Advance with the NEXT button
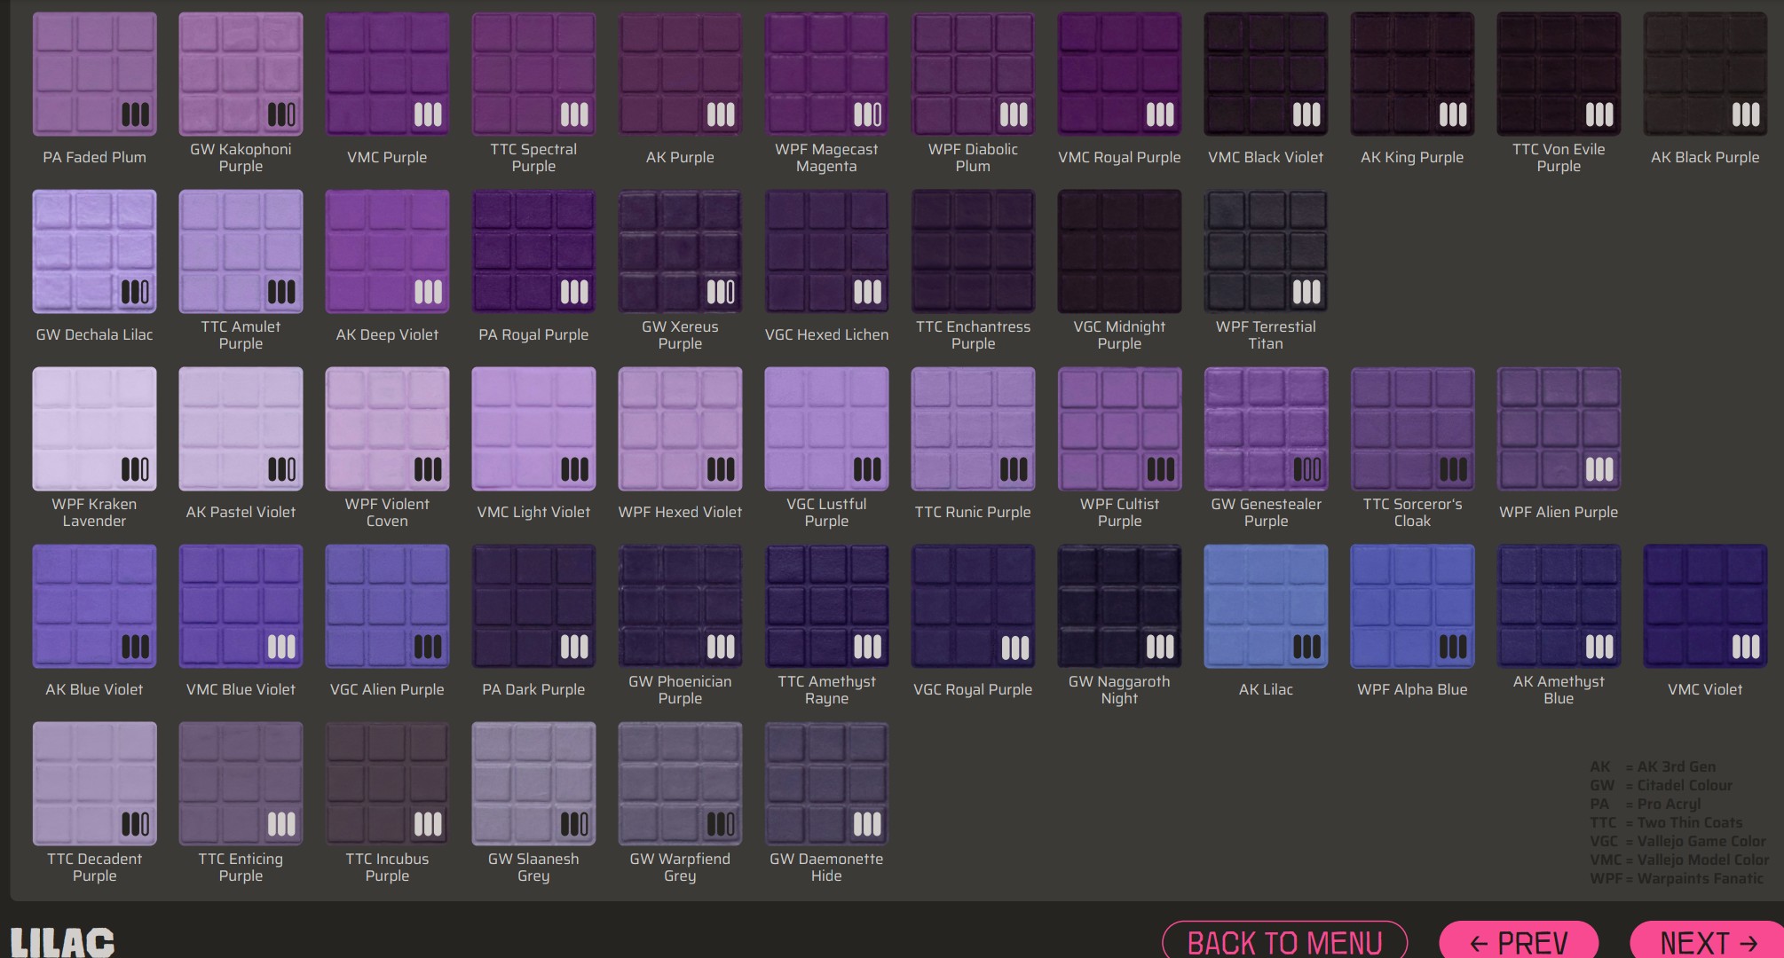Image resolution: width=1784 pixels, height=958 pixels. coord(1708,942)
